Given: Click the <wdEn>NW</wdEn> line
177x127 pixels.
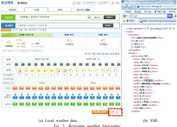Looking at the screenshot, I should pyautogui.click(x=145, y=105).
